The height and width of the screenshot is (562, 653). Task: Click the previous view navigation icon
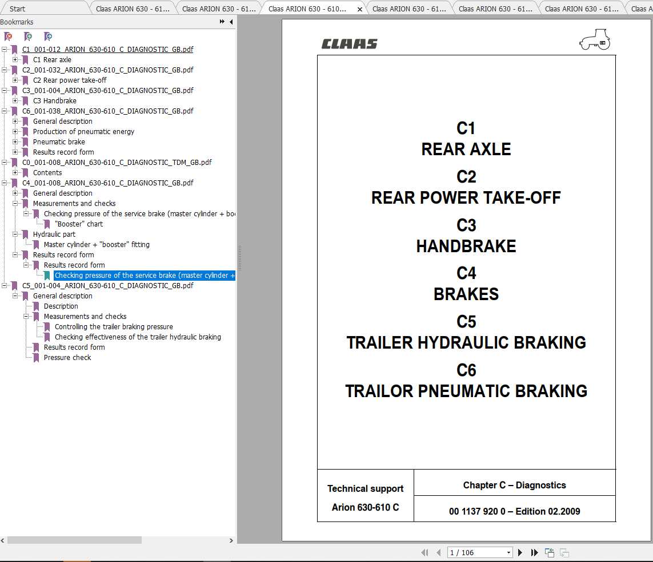(x=550, y=552)
